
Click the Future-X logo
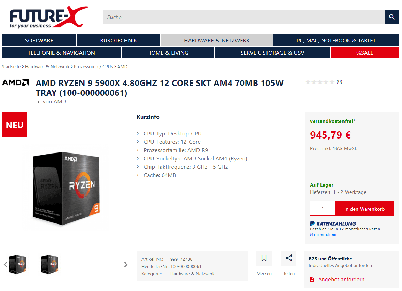coord(48,17)
